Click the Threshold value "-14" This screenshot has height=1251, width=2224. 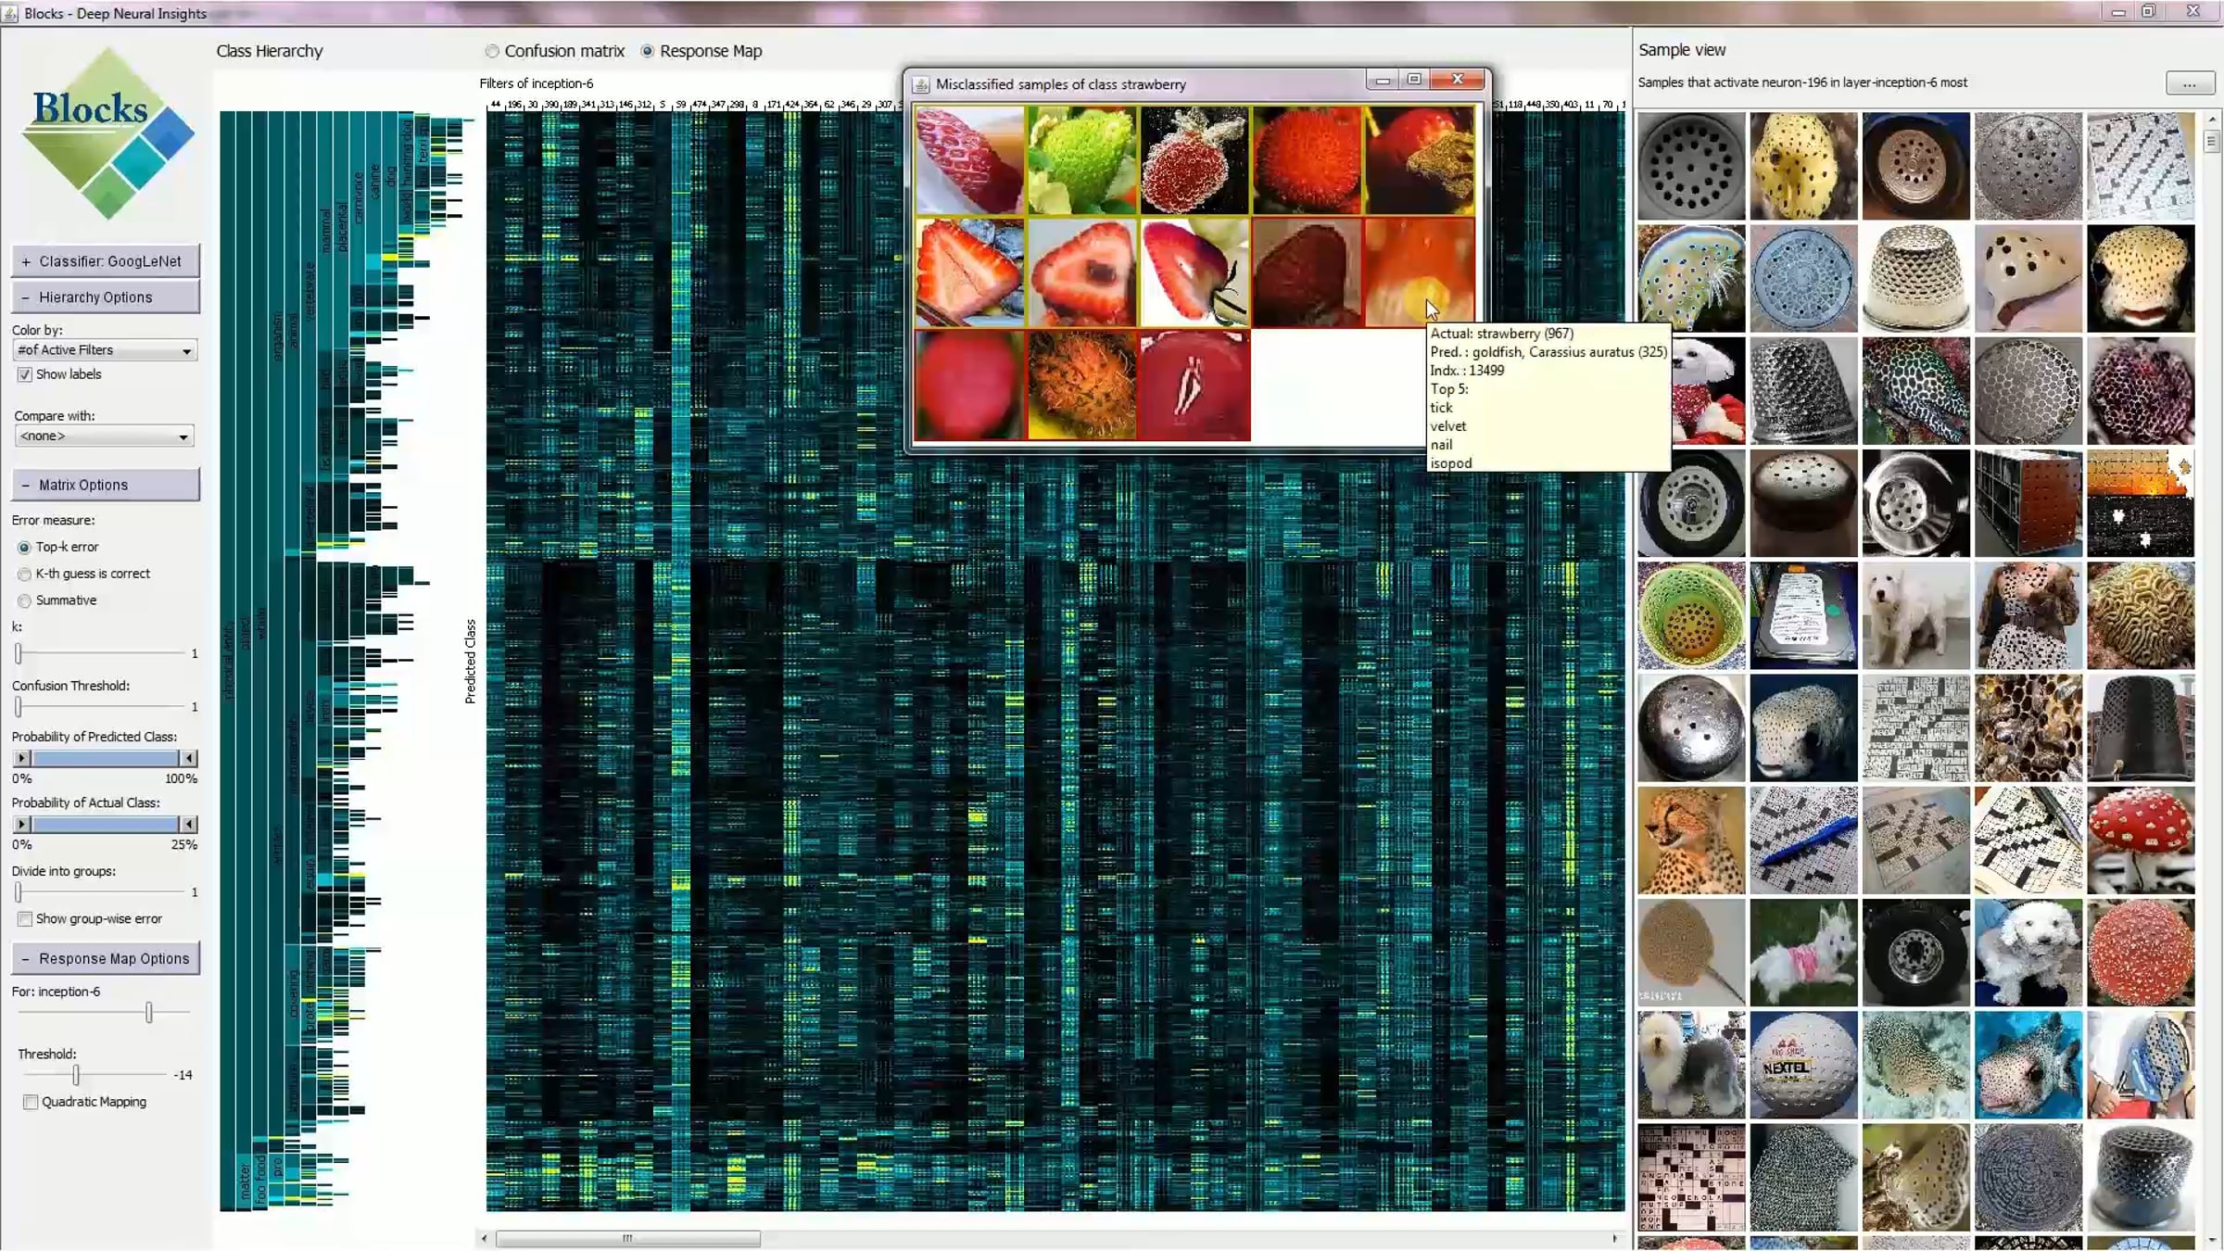(183, 1075)
